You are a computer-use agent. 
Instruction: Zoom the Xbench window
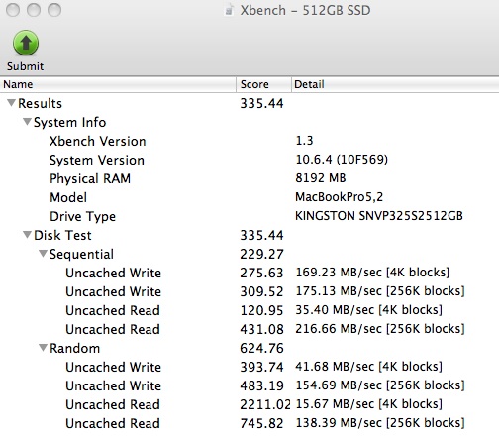point(54,10)
